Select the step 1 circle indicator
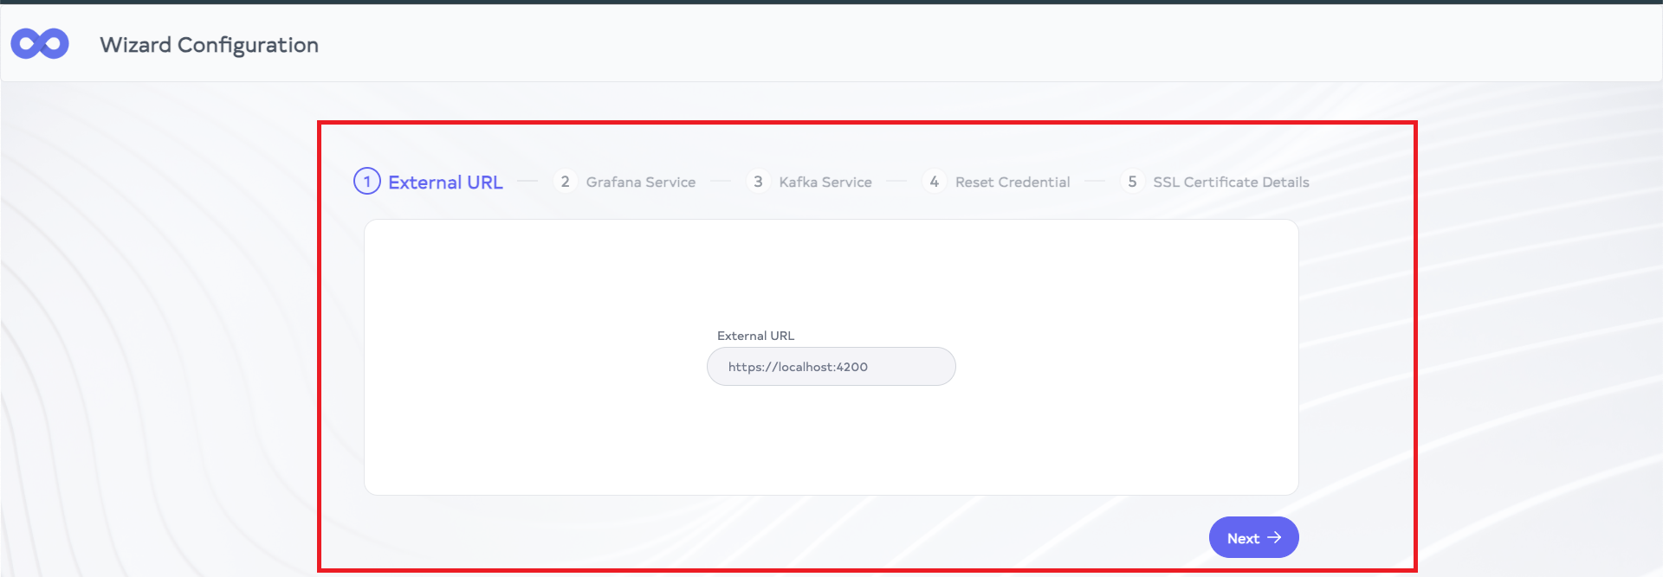Screen dimensions: 1663x577 (367, 182)
